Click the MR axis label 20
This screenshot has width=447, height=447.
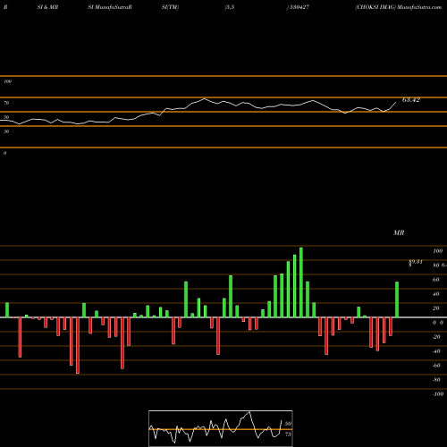coord(436,308)
